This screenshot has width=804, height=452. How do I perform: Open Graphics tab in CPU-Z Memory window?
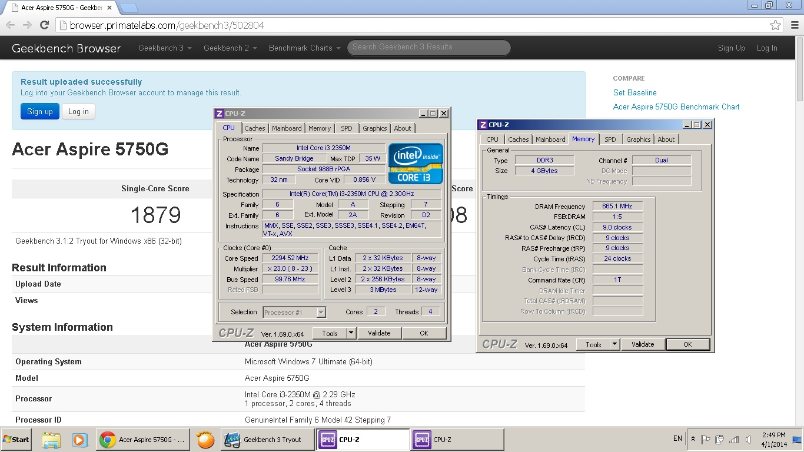point(639,139)
